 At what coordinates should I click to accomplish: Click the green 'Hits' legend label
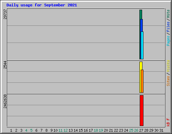click(x=168, y=14)
